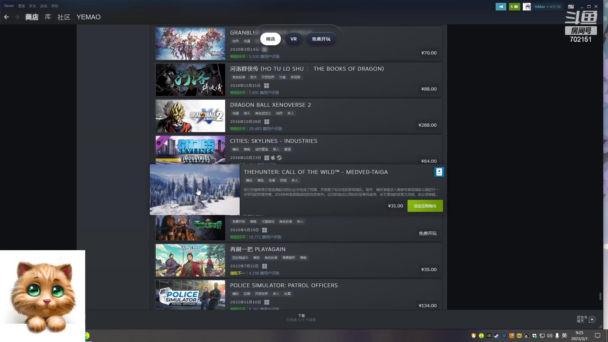The image size is (608, 342).
Task: Open the 好友 menu
Action: click(33, 6)
